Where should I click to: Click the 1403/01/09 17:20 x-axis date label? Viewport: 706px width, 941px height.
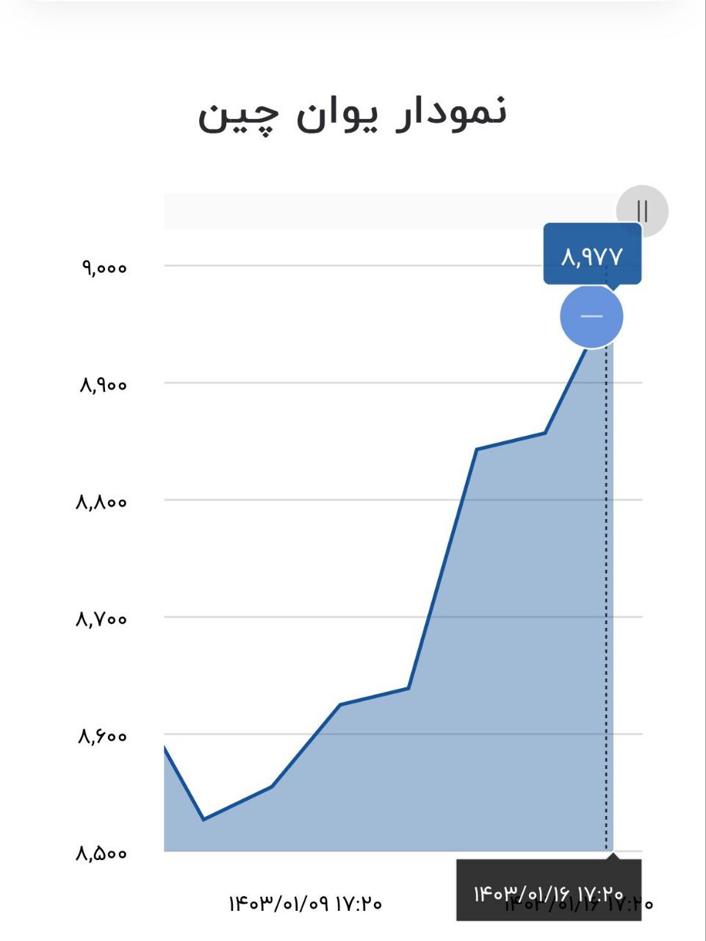click(x=305, y=903)
